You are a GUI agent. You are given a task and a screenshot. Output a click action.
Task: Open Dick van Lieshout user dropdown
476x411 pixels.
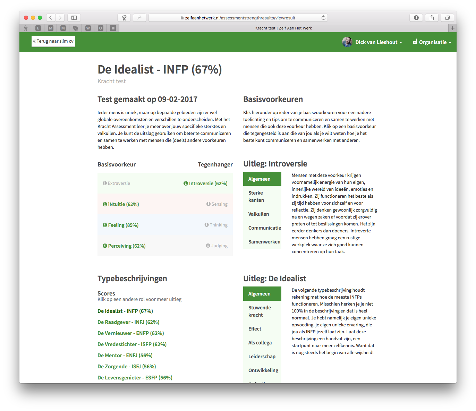coord(379,42)
